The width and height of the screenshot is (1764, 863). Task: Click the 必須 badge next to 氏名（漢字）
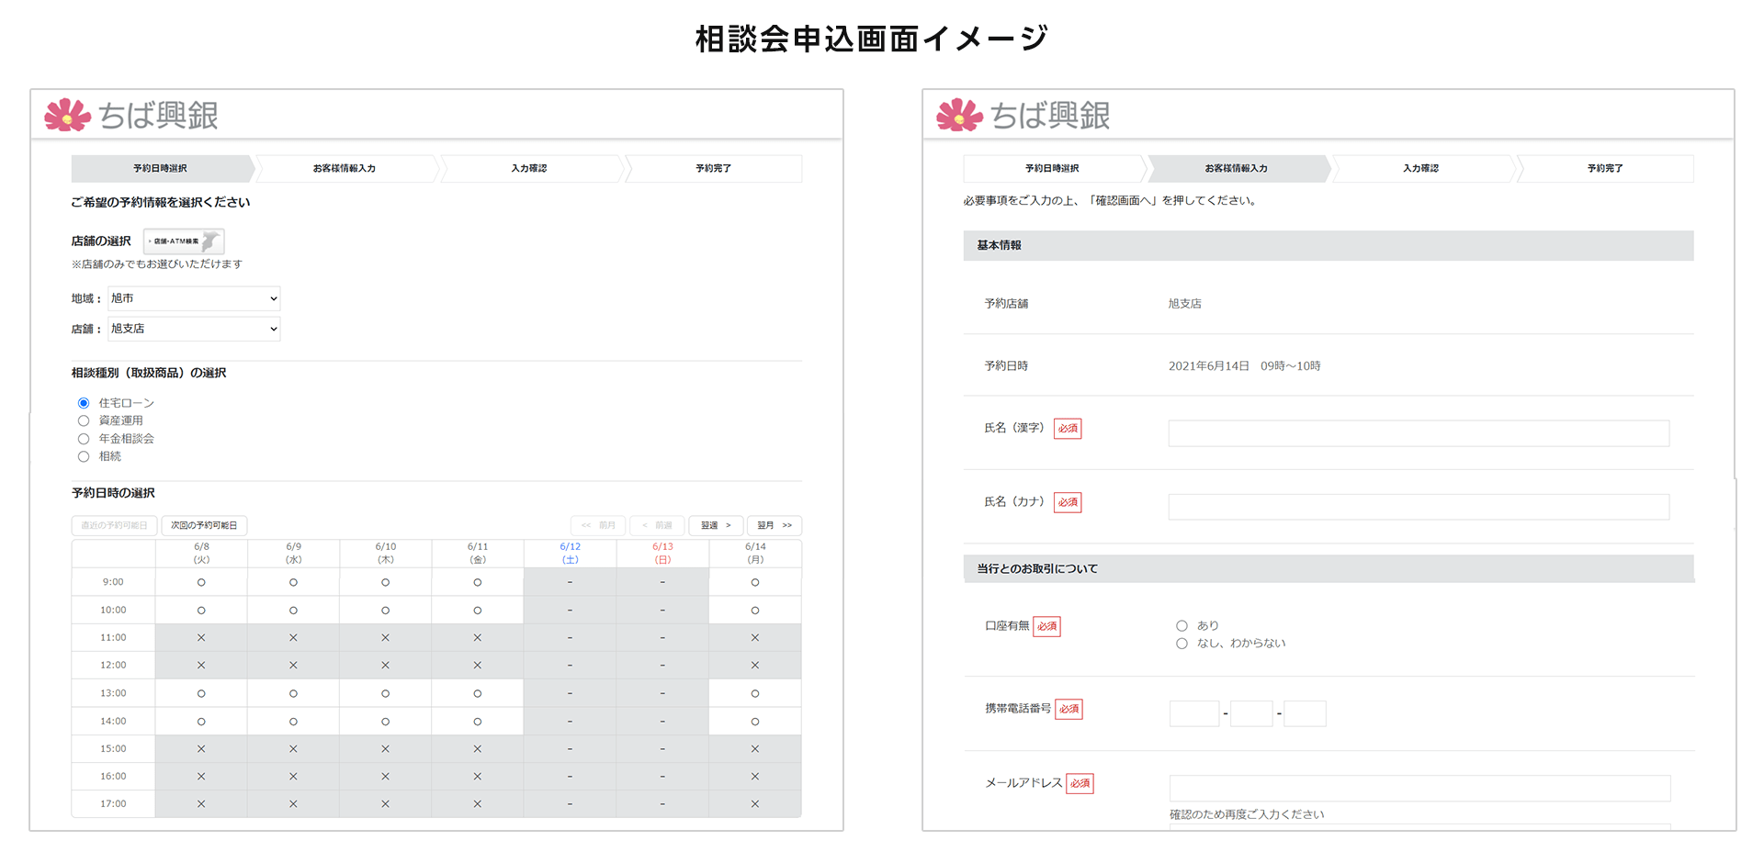point(1068,429)
